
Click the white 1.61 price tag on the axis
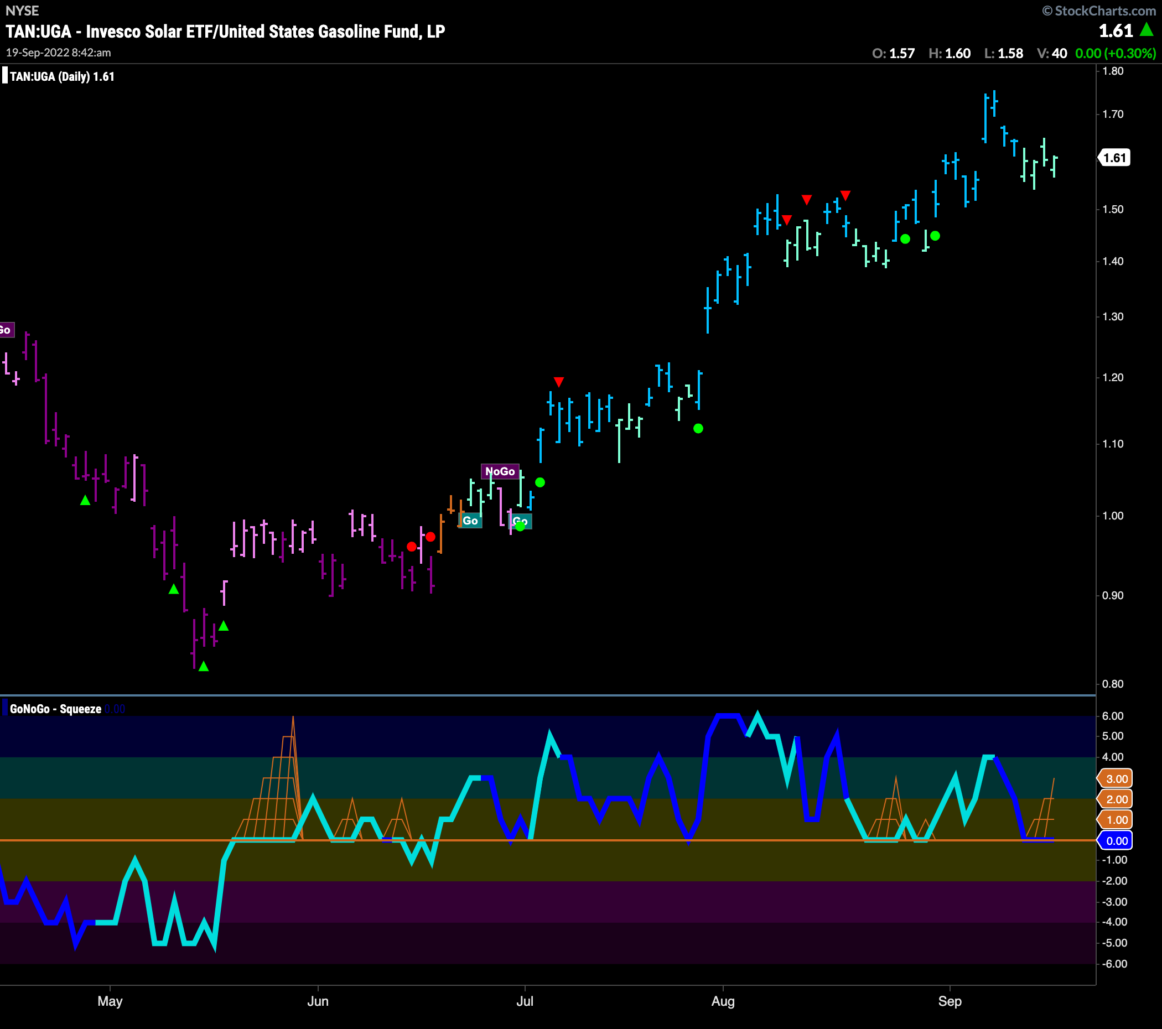[1114, 158]
